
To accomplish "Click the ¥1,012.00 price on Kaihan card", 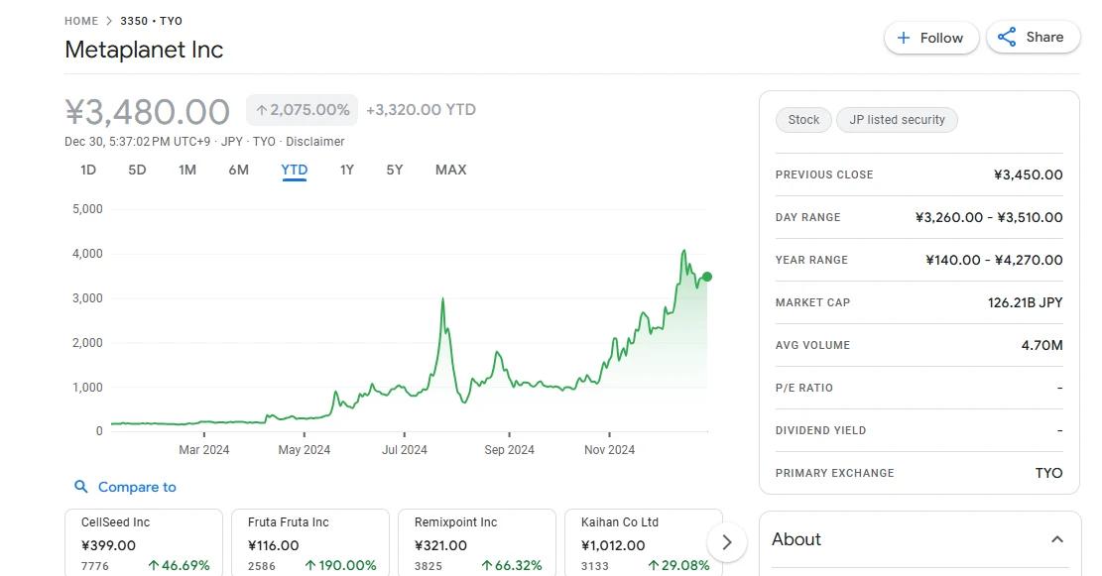I will point(613,546).
